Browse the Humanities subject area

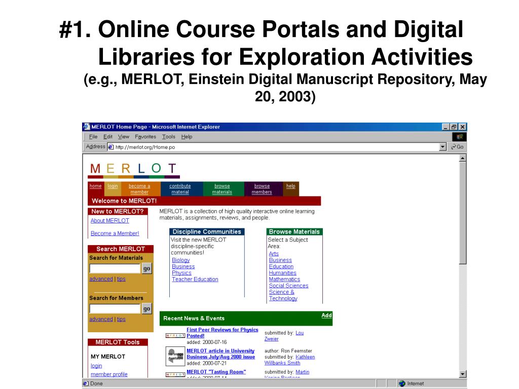(283, 273)
